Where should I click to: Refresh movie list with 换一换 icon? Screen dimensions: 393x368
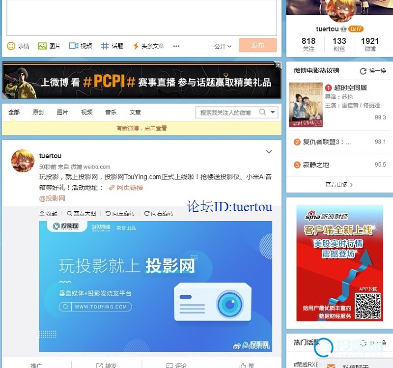[363, 71]
